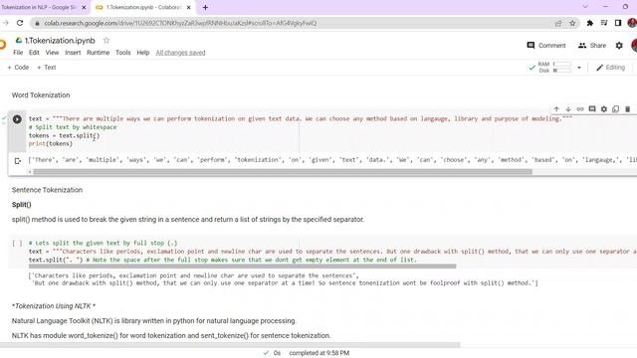Click the print(tokens) code line
The height and width of the screenshot is (358, 637).
[x=51, y=143]
